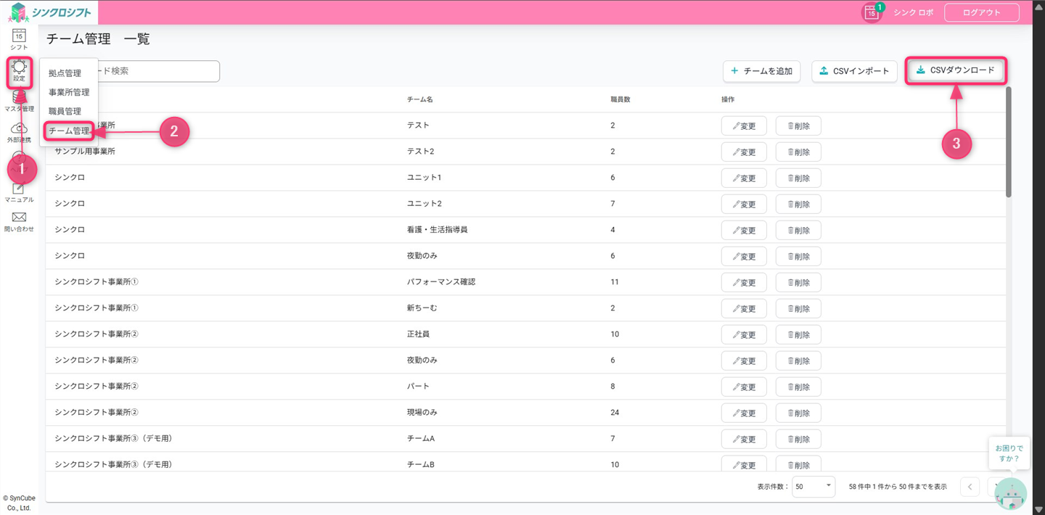The height and width of the screenshot is (515, 1045).
Task: Select 職員管理 from the settings menu
Action: click(x=65, y=111)
